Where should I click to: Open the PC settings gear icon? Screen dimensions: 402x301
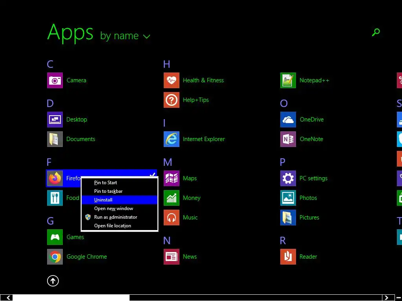[x=288, y=178]
